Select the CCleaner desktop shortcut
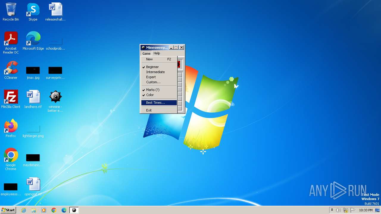 pos(11,70)
